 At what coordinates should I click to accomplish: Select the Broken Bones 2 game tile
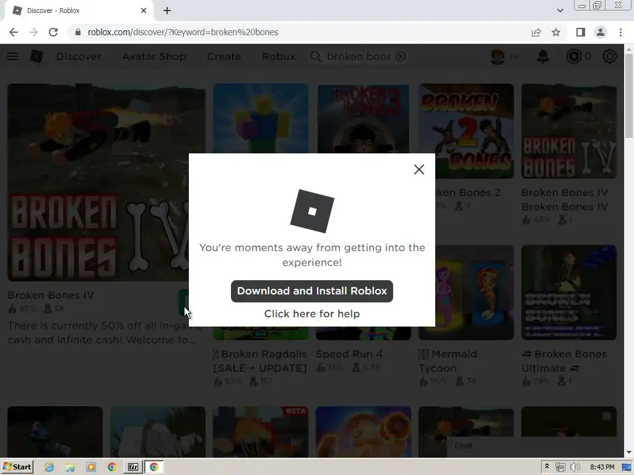[x=466, y=131]
